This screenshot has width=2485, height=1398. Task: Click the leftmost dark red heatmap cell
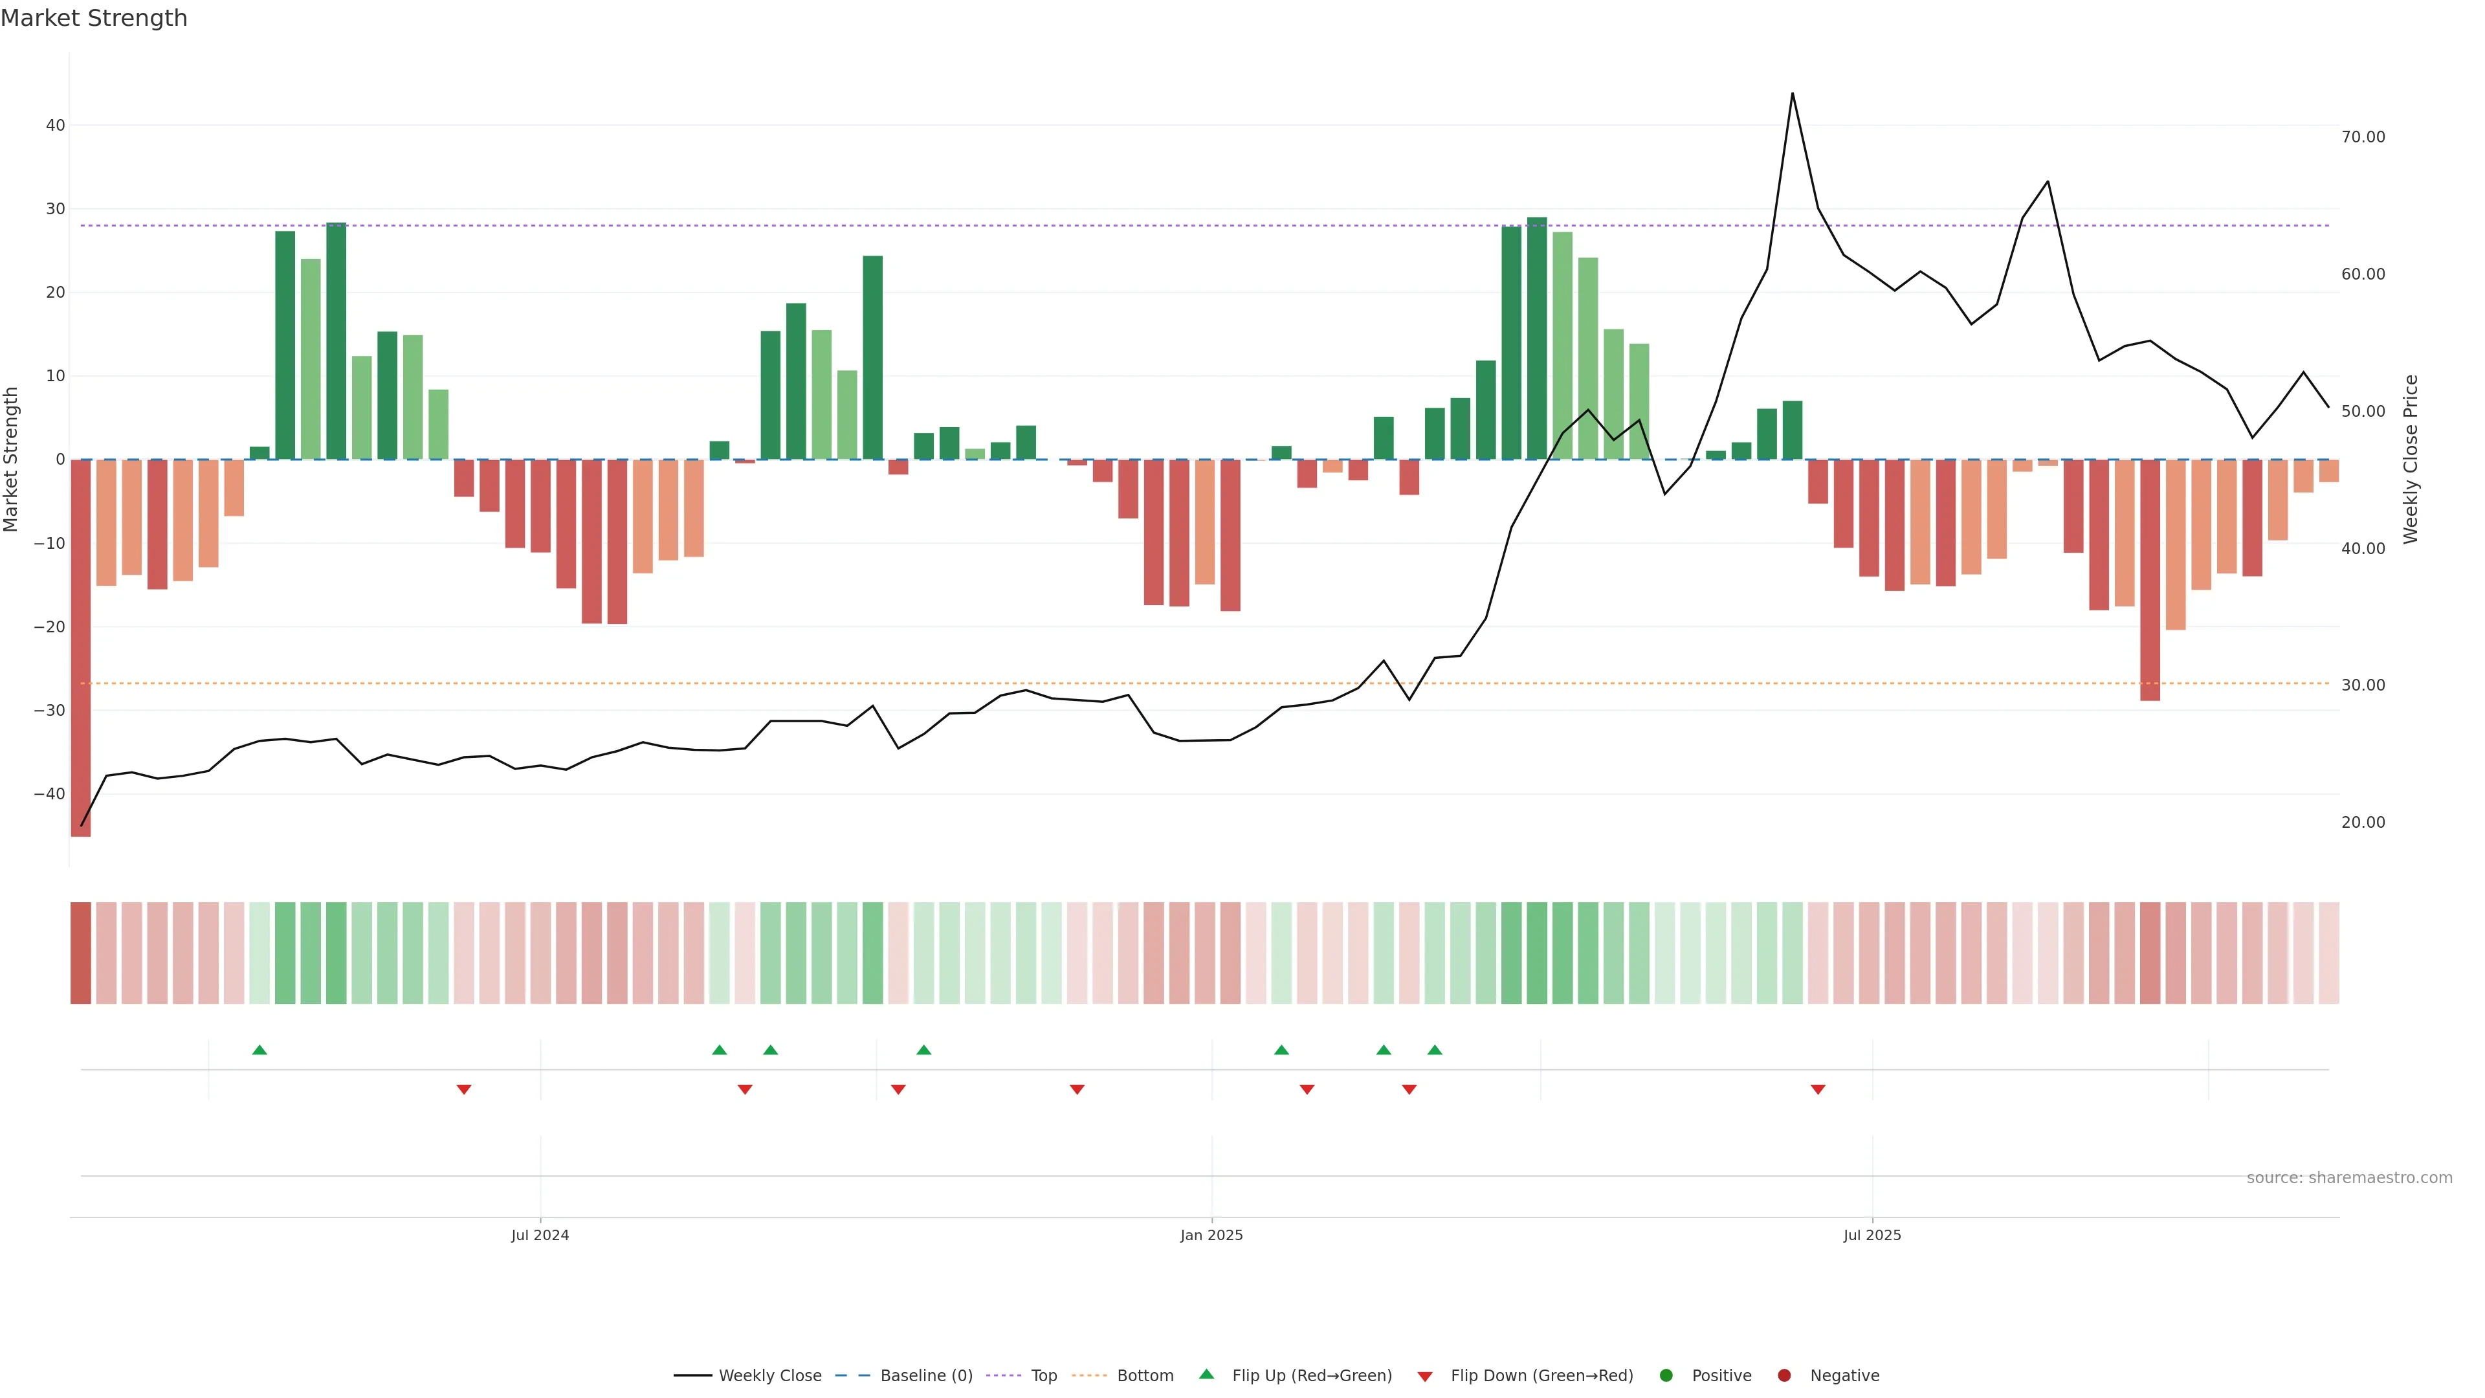click(81, 953)
